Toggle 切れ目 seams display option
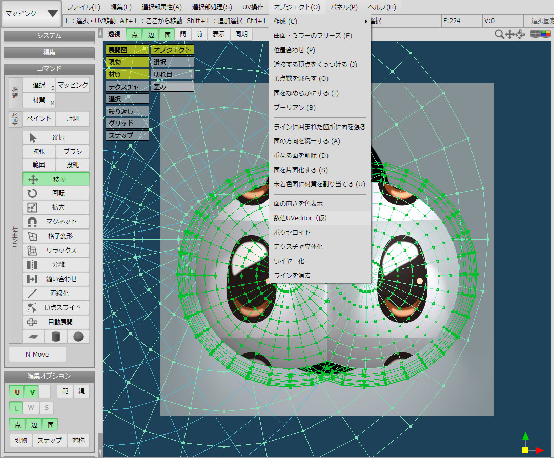The image size is (554, 458). tap(172, 74)
